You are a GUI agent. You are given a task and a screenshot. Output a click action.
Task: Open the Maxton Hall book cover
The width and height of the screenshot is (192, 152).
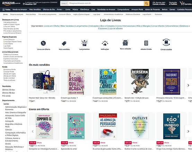click(44, 82)
